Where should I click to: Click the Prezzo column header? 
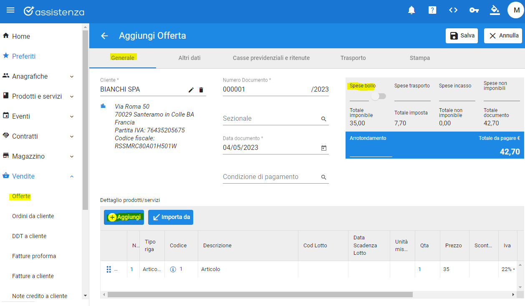coord(455,246)
